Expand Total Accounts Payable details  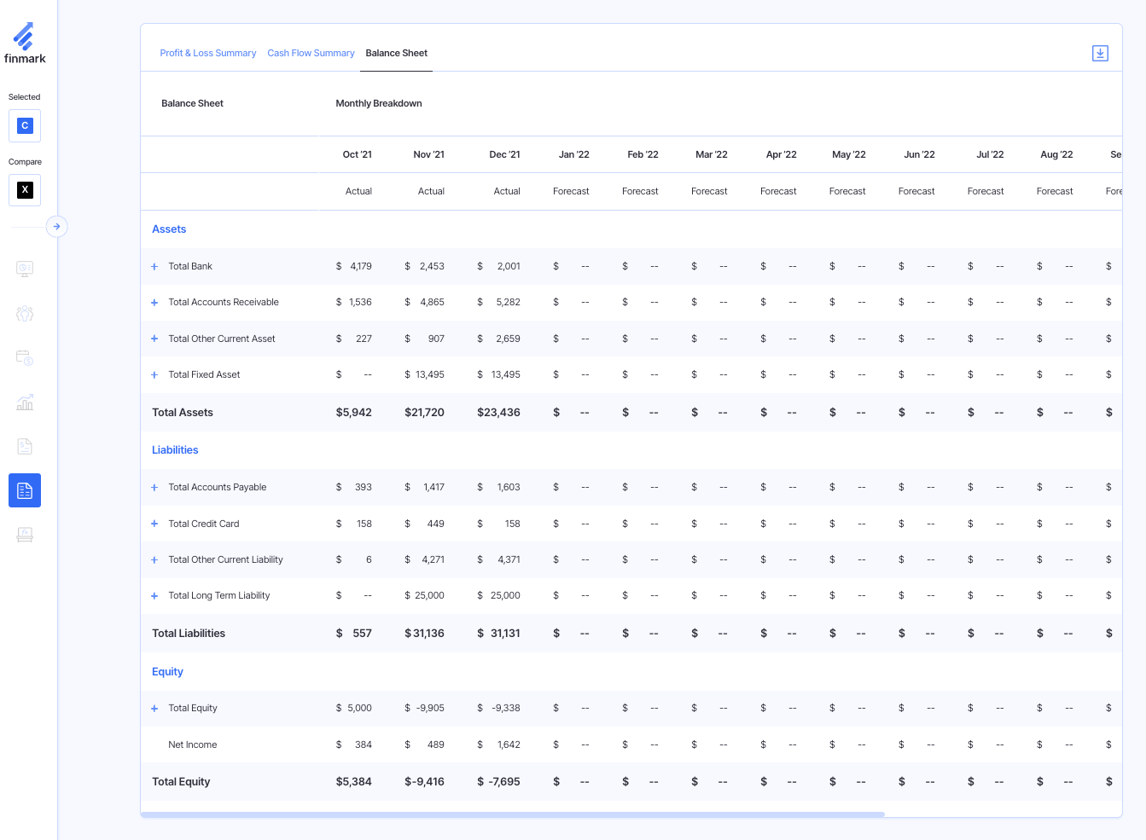coord(154,487)
